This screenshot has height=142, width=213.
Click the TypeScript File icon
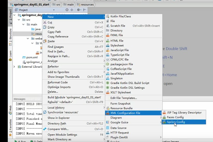(x=108, y=55)
